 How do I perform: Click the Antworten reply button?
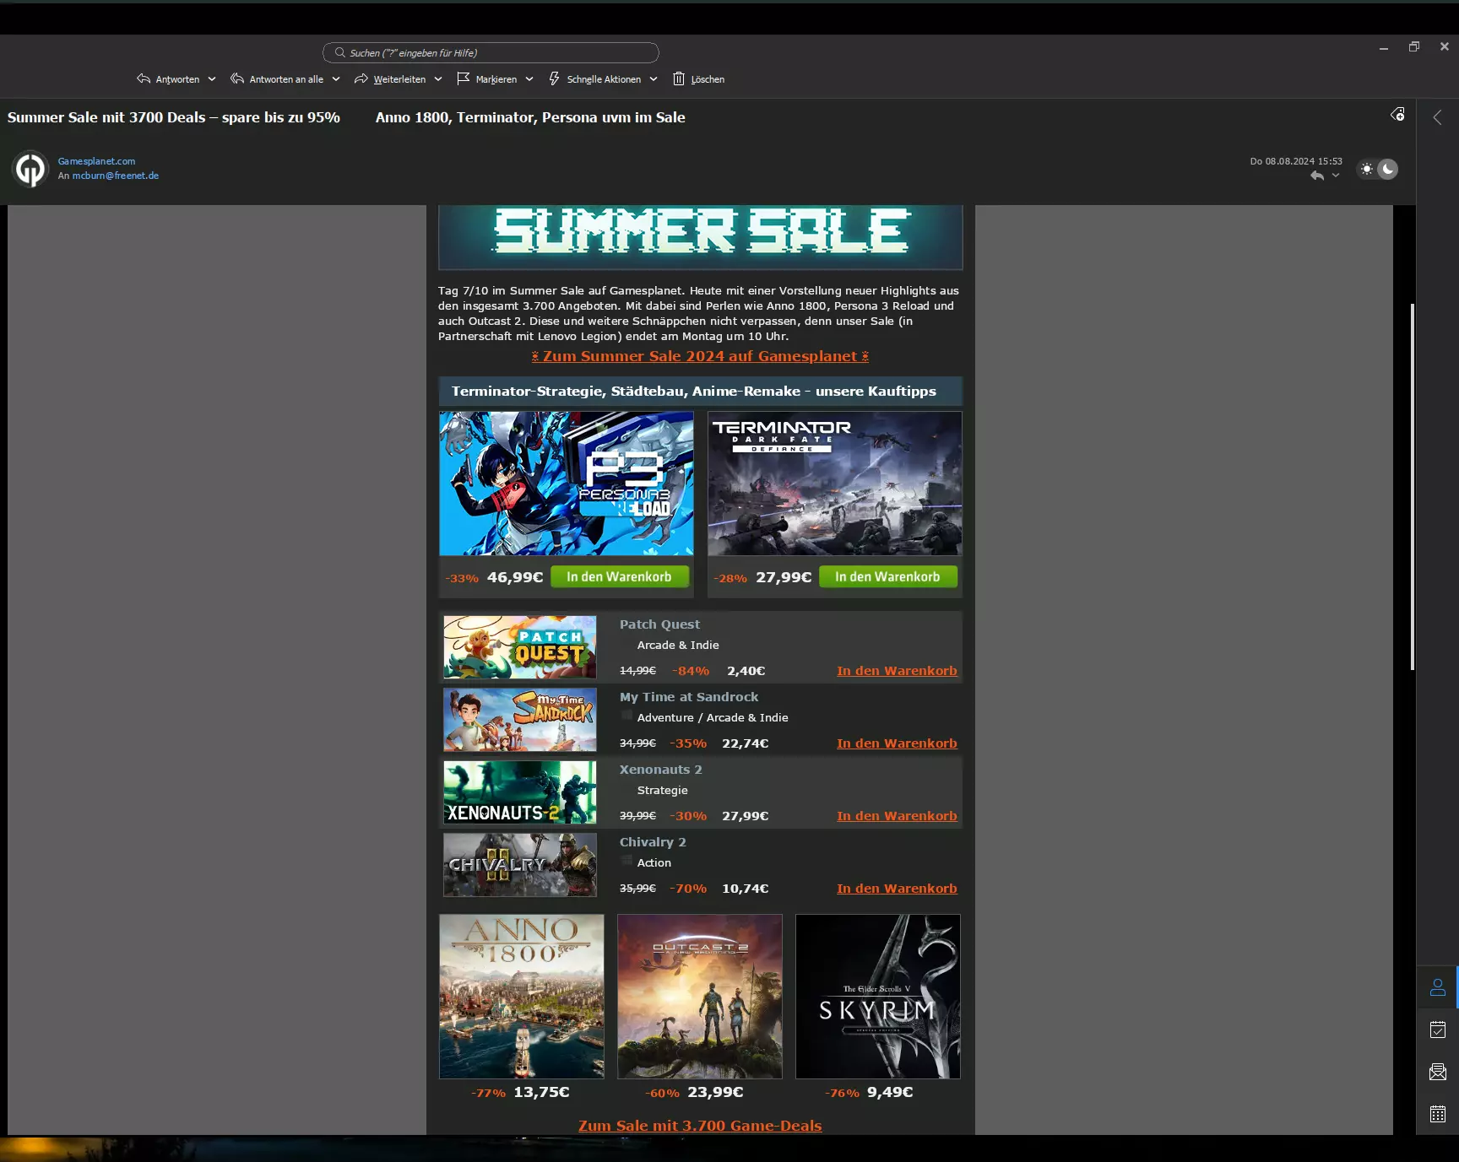168,79
